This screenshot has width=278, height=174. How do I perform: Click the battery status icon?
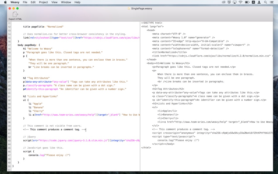pos(247,2)
